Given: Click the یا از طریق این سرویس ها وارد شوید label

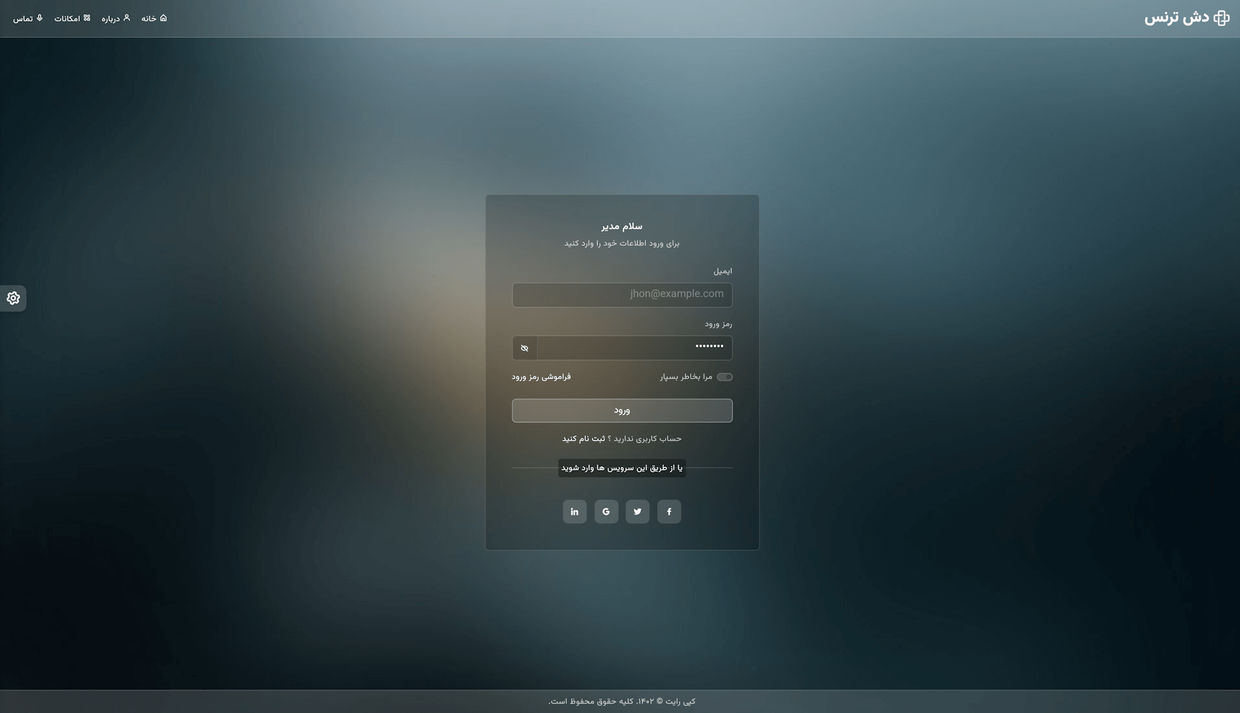Looking at the screenshot, I should [622, 468].
